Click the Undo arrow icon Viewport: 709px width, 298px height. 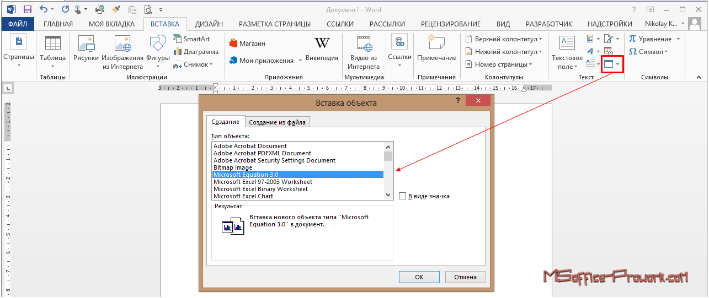[x=44, y=9]
